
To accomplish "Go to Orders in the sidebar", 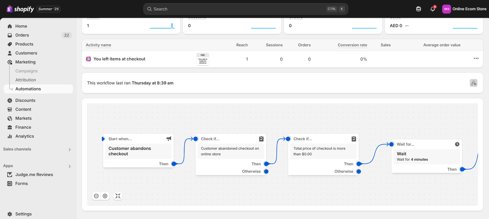I will tap(22, 35).
